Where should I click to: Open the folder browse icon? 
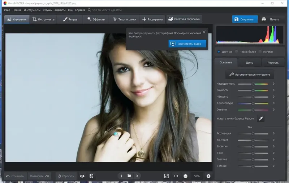(x=129, y=176)
